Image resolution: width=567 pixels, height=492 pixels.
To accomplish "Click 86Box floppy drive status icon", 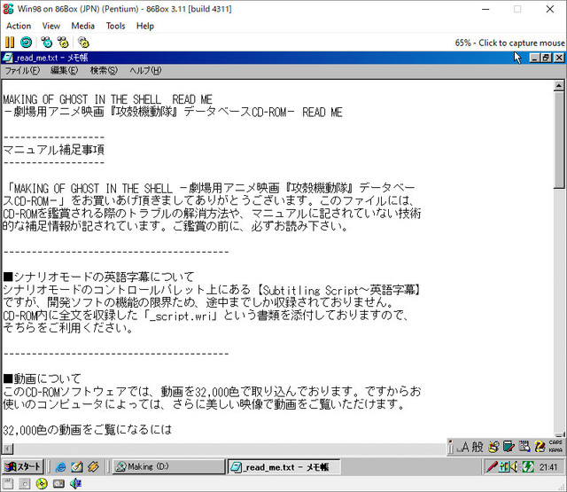I will click(x=8, y=483).
